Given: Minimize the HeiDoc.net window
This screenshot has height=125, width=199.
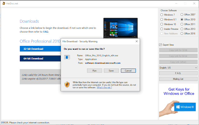Looking at the screenshot, I should 176,3.
